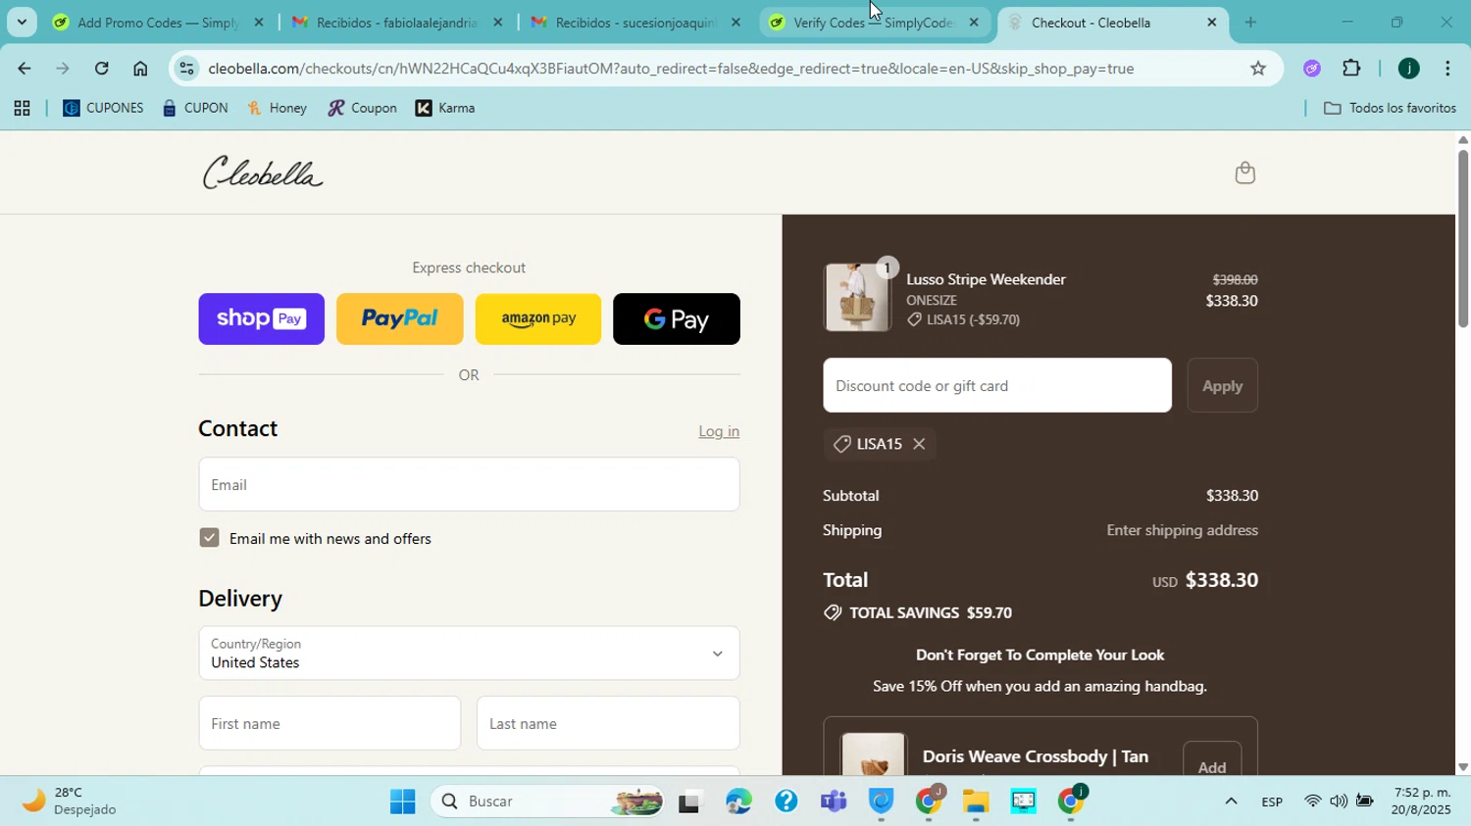Viewport: 1471px width, 826px height.
Task: Focus the Discount code or gift card field
Action: (997, 385)
